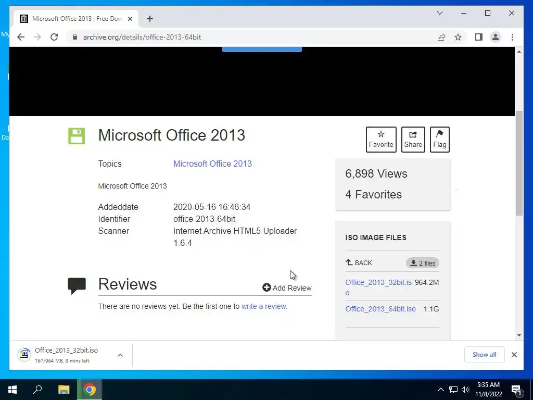Download Office_2013_64bit.iso file
Screen dimensions: 533x400
(x=380, y=309)
